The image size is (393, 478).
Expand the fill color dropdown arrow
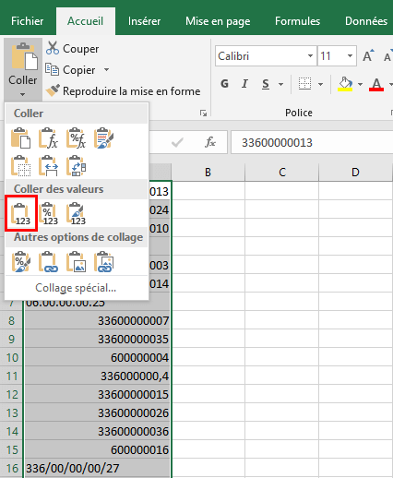click(360, 84)
